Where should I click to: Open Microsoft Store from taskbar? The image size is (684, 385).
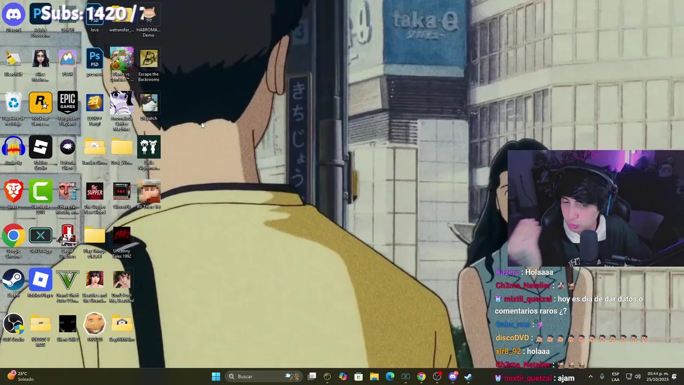359,376
